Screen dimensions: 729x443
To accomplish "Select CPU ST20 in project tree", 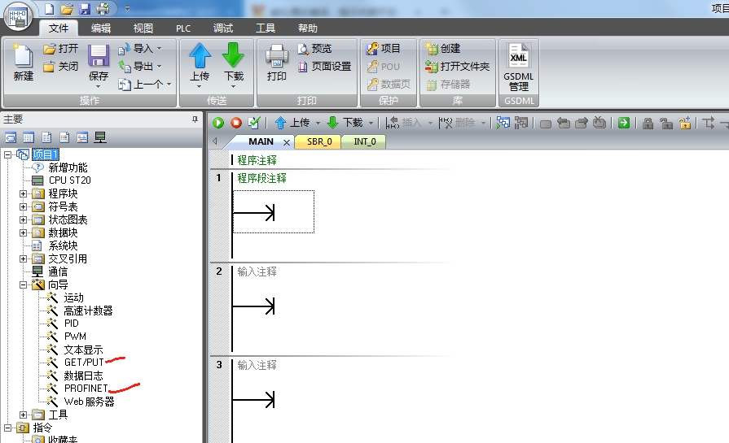I will (69, 180).
